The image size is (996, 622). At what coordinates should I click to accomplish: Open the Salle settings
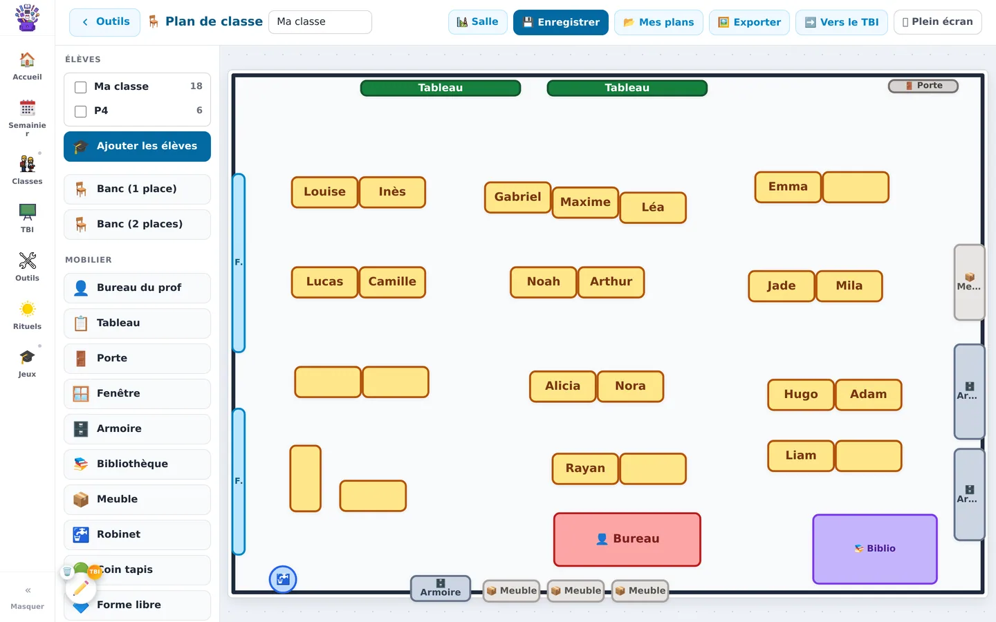click(477, 22)
